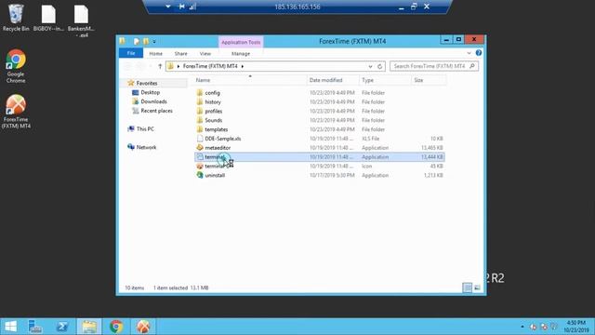Open Chrome from the taskbar

tap(116, 327)
